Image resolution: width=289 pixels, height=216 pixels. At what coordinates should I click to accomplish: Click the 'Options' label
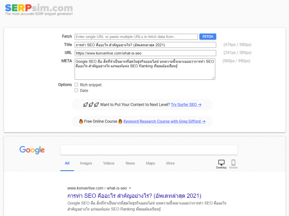[65, 85]
